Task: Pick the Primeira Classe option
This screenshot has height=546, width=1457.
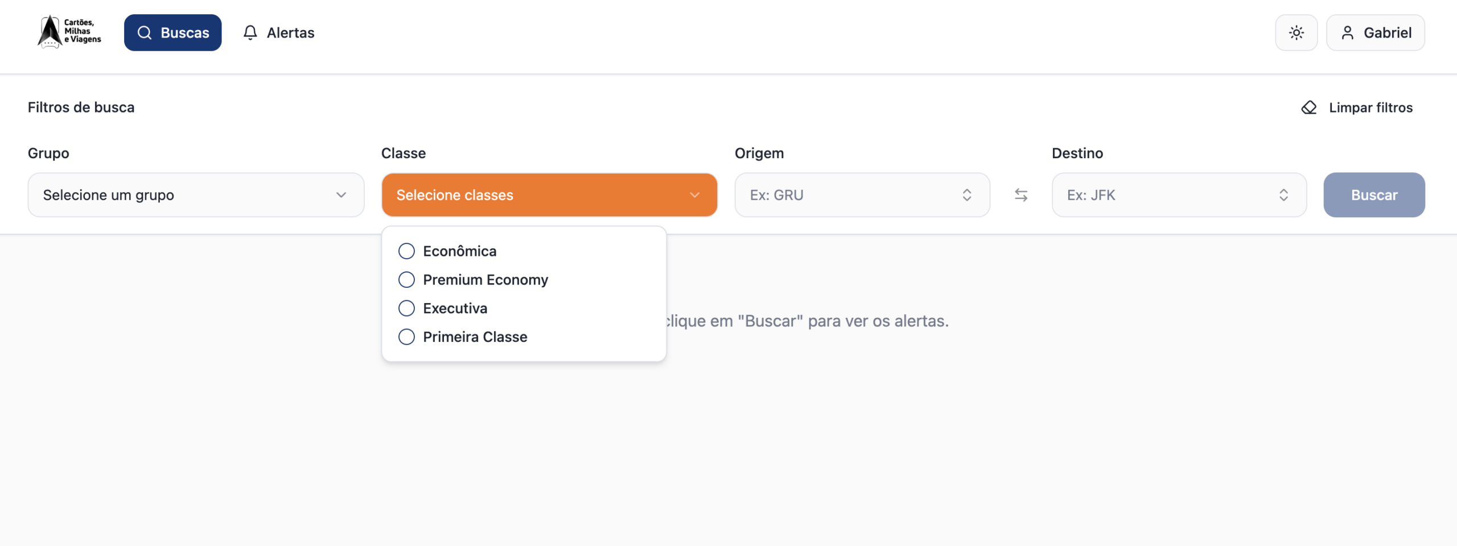Action: [x=406, y=337]
